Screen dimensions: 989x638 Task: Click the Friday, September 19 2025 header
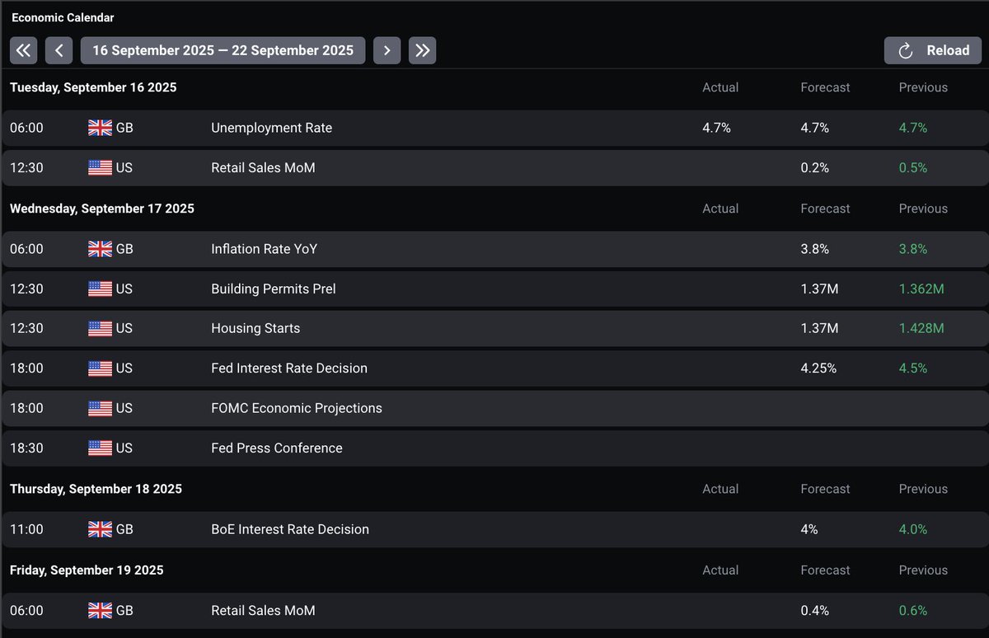(87, 570)
